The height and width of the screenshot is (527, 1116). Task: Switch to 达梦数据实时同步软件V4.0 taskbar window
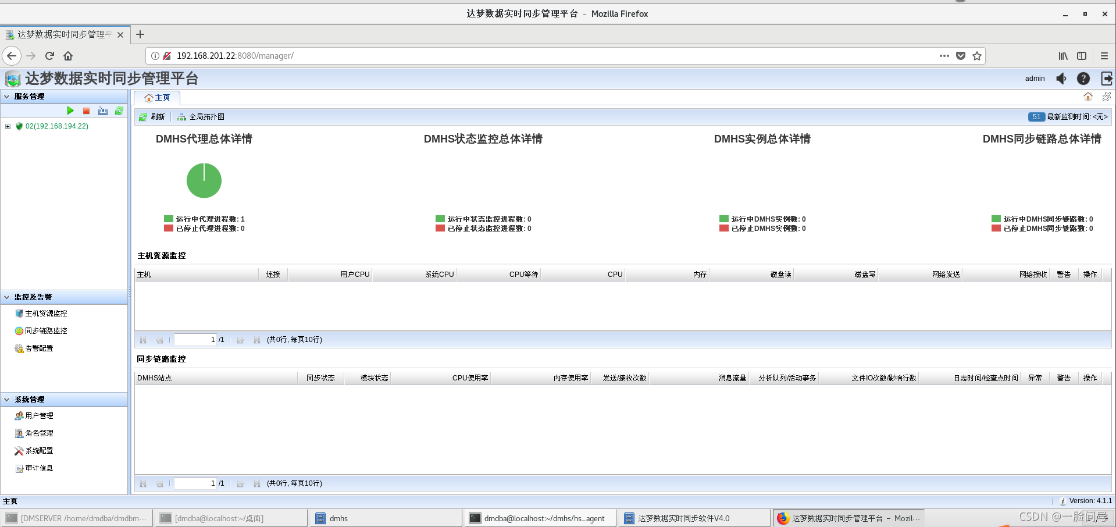694,518
